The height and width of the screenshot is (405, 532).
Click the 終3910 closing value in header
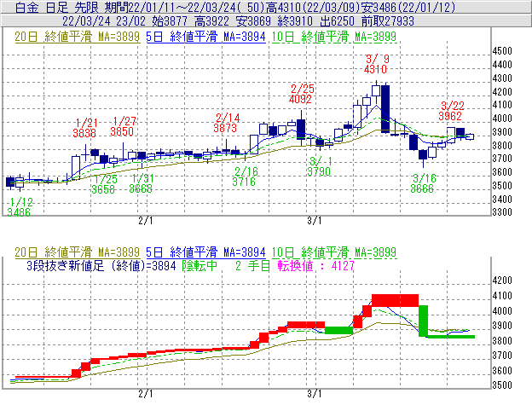click(x=295, y=21)
